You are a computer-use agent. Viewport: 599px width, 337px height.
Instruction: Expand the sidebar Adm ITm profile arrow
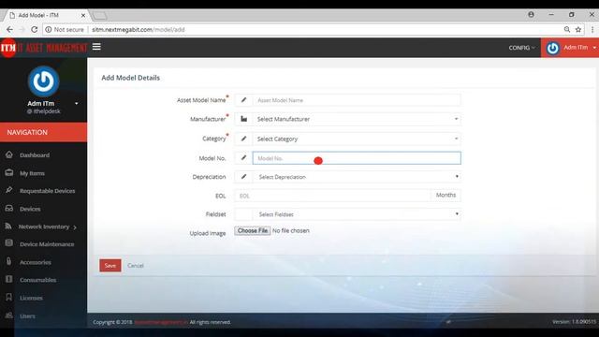77,104
